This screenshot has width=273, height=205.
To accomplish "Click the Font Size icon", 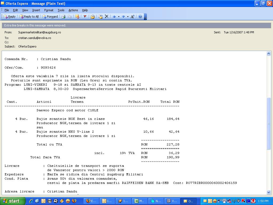I will pyautogui.click(x=133, y=17).
